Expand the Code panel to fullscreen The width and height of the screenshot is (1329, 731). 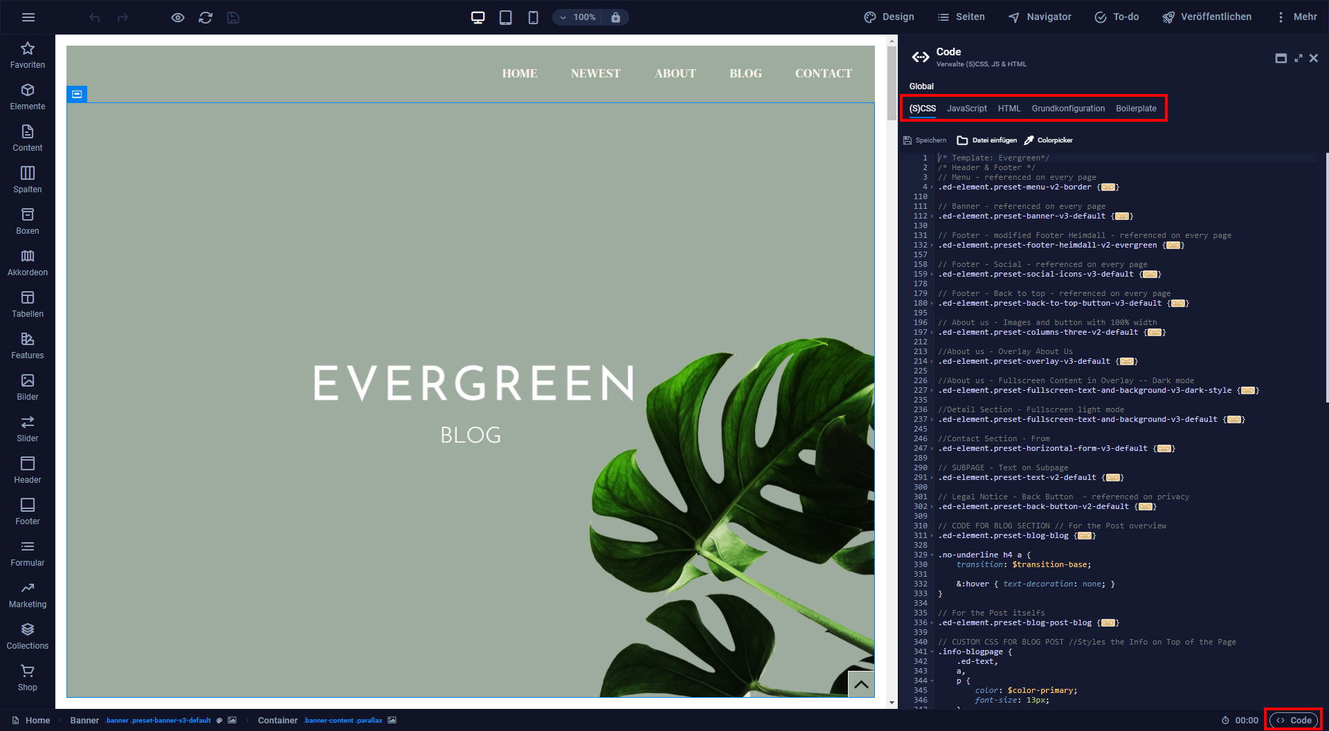click(x=1299, y=58)
